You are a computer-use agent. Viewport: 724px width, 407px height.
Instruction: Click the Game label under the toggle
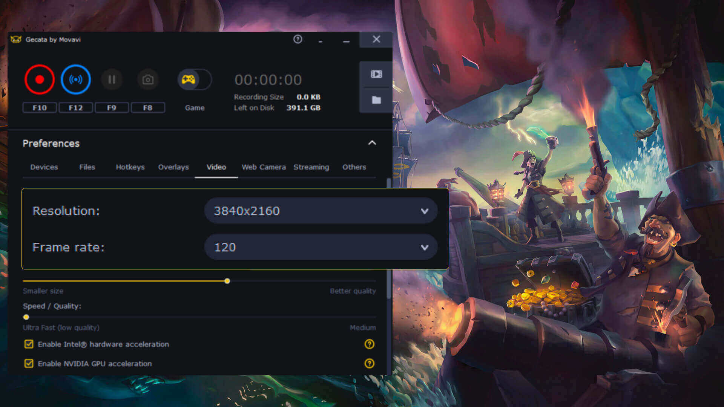click(x=195, y=108)
